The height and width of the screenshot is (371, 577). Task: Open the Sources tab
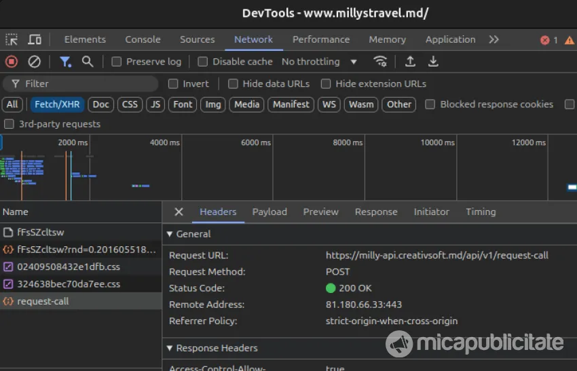click(198, 39)
